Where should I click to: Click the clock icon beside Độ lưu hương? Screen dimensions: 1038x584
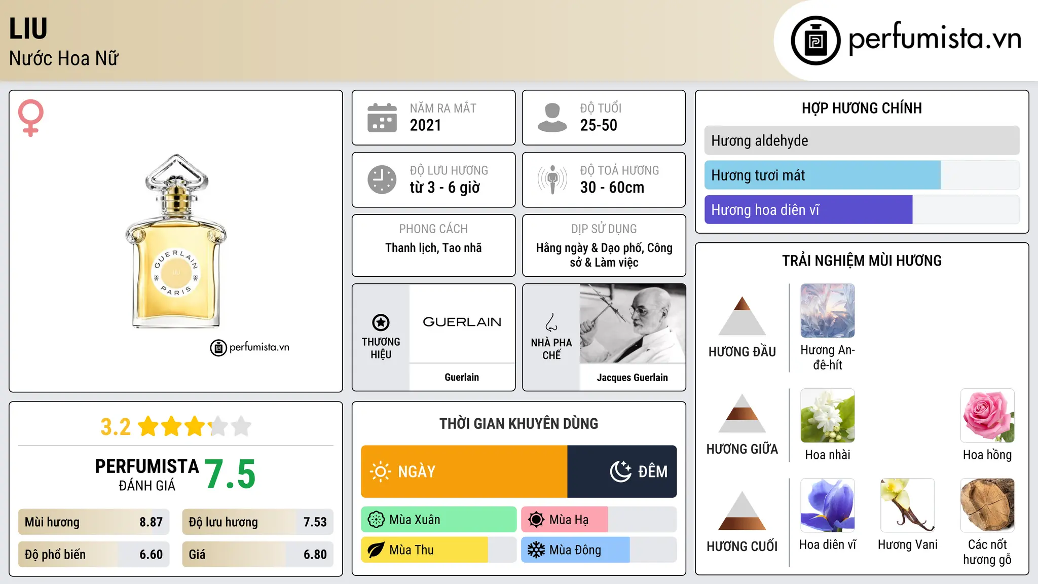382,179
